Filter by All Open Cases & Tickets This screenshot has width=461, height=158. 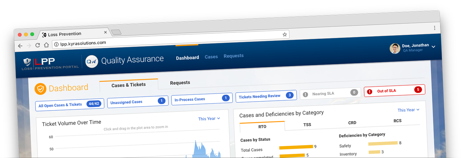(x=70, y=105)
